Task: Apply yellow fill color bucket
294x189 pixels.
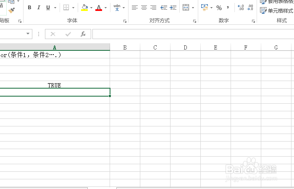Action: (x=84, y=8)
